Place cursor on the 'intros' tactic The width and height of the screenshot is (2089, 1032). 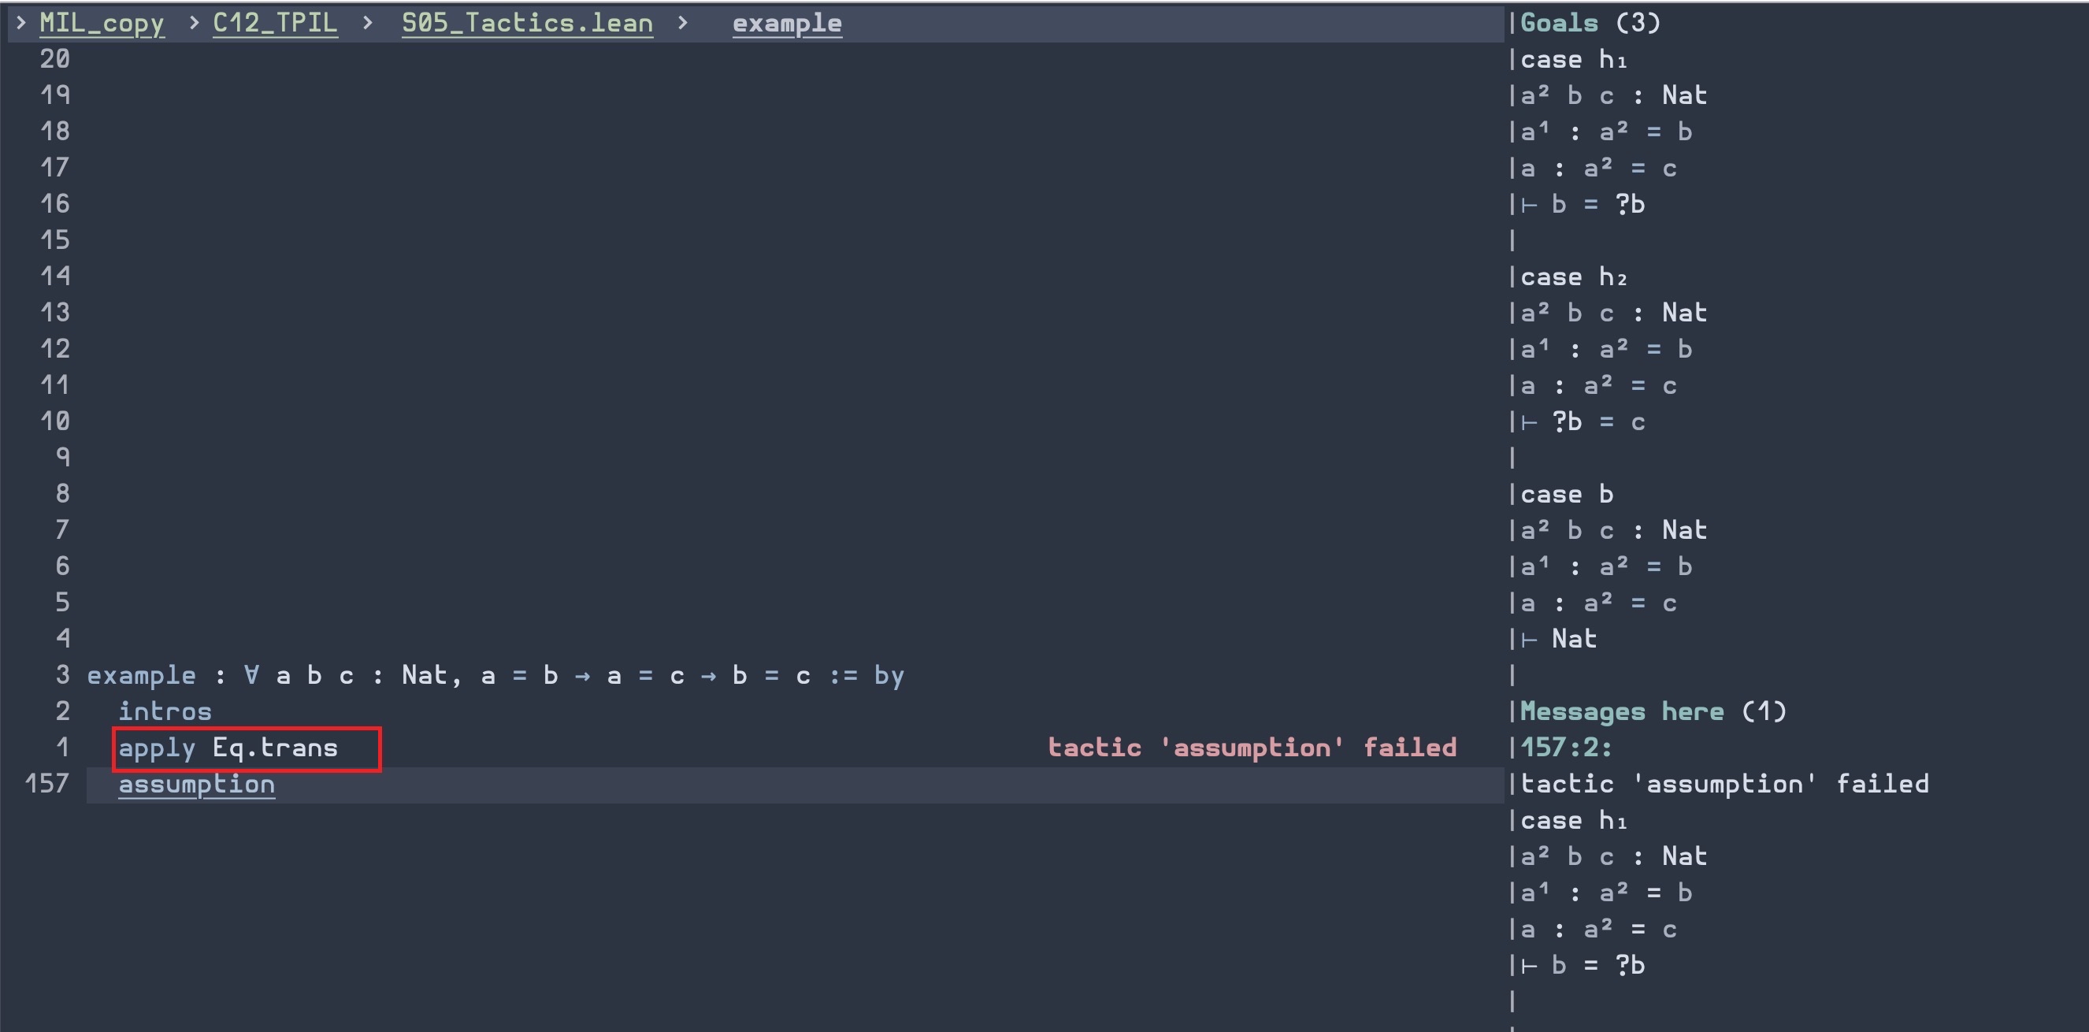click(x=165, y=711)
